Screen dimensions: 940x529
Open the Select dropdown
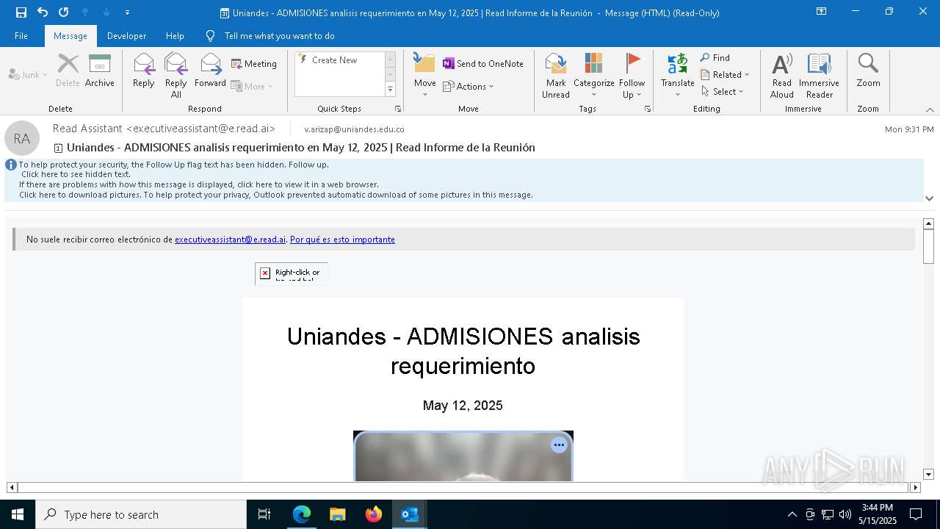click(723, 91)
